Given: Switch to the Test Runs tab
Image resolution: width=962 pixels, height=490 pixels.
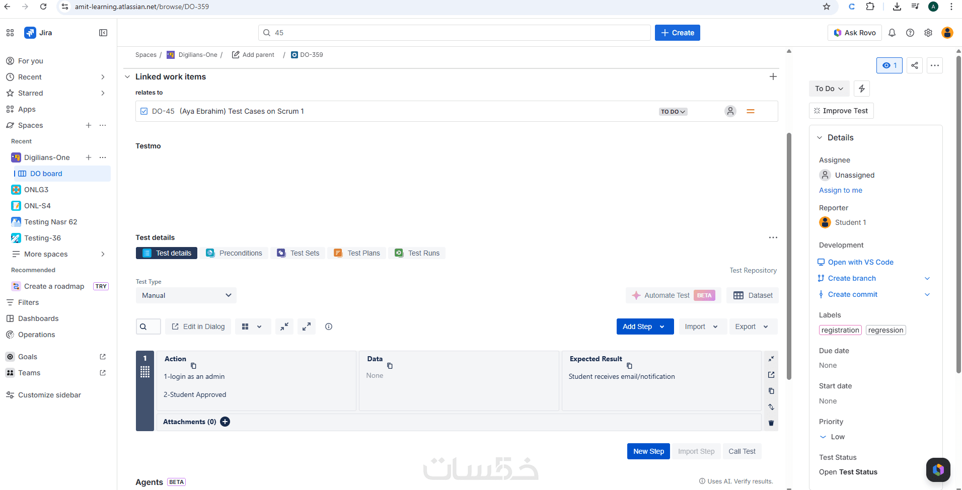Looking at the screenshot, I should 417,253.
